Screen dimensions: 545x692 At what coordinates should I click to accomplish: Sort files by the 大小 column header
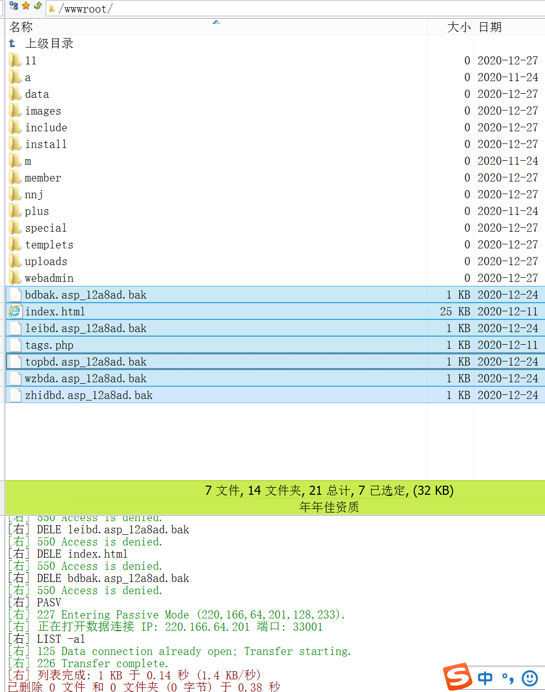pos(458,27)
